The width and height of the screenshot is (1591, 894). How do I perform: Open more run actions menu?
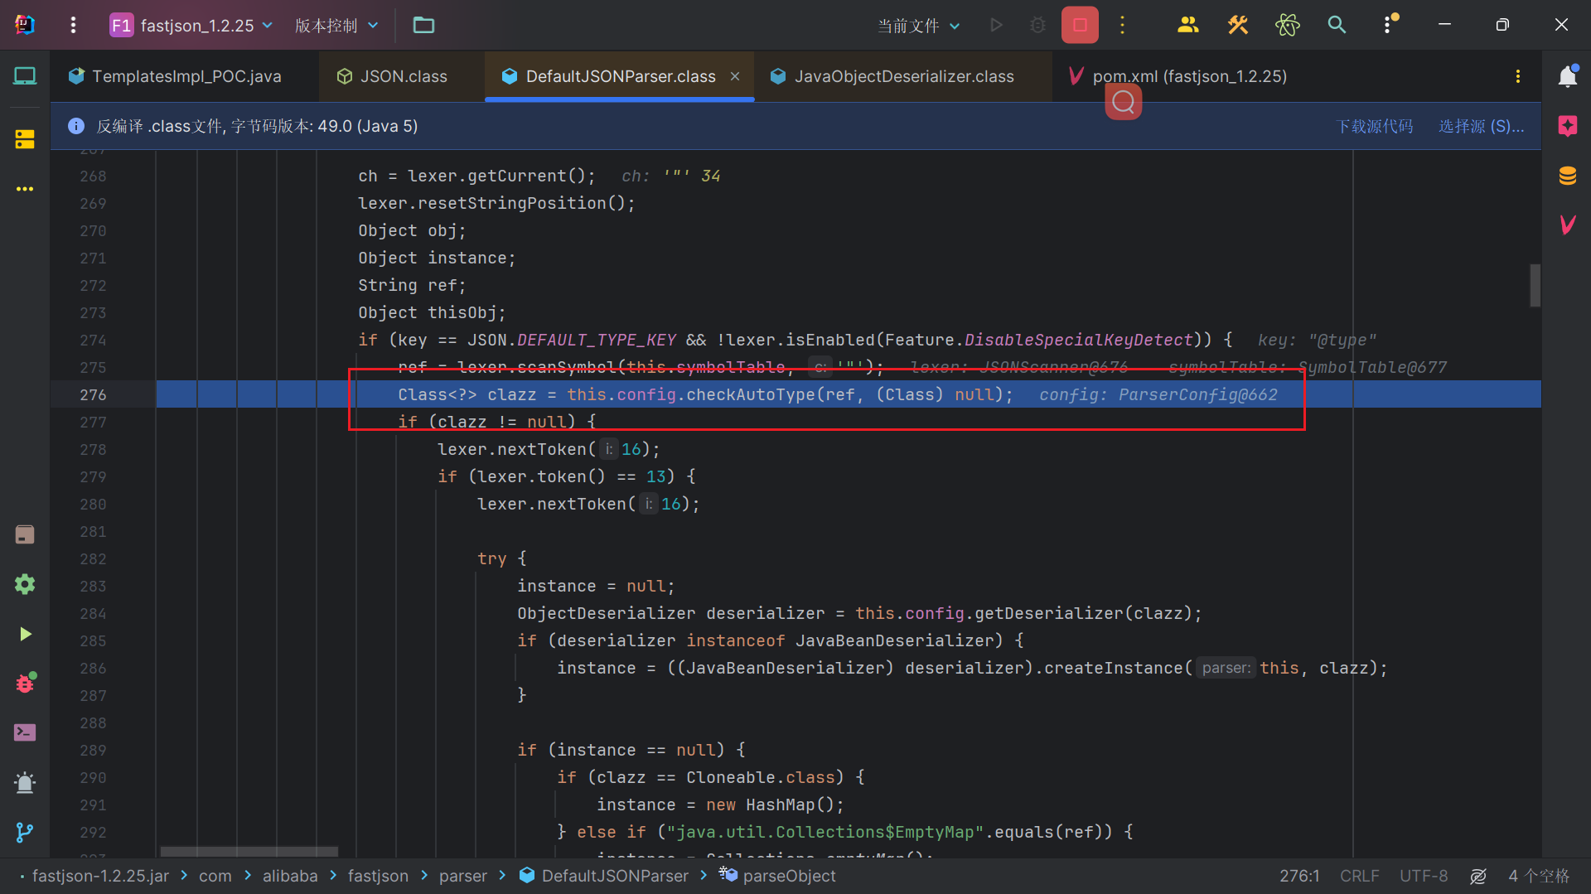(1122, 25)
